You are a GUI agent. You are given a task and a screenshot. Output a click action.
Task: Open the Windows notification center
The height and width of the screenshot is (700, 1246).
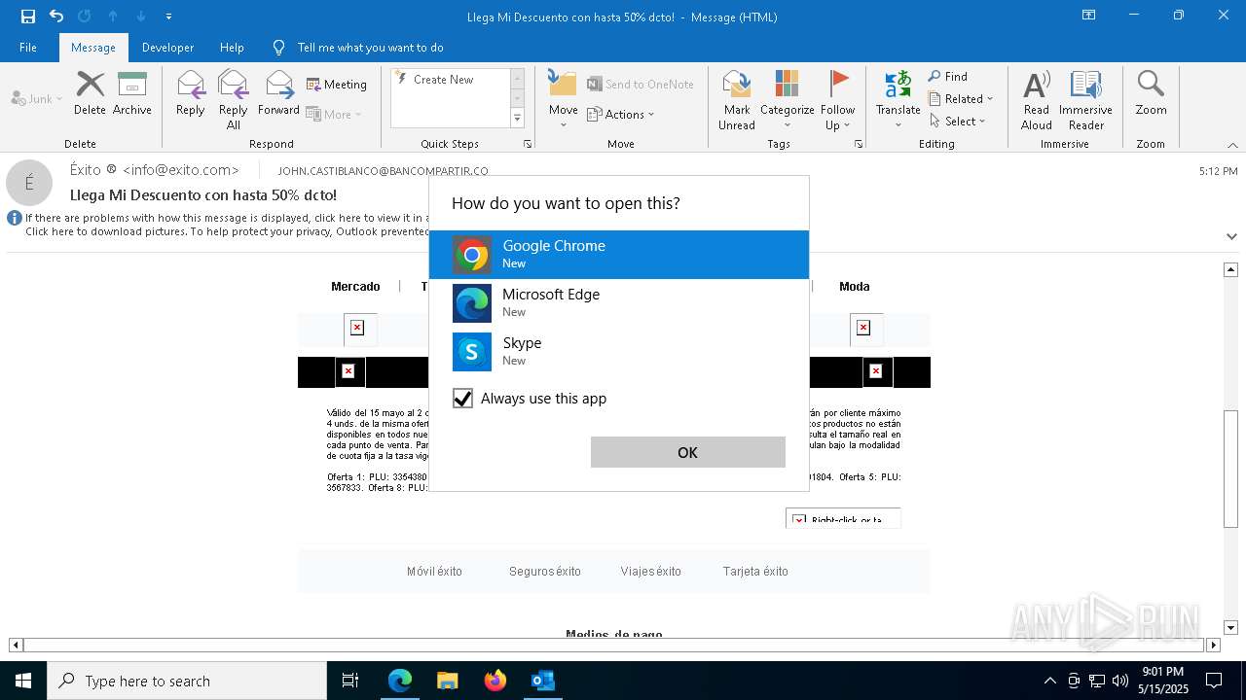[x=1214, y=681]
